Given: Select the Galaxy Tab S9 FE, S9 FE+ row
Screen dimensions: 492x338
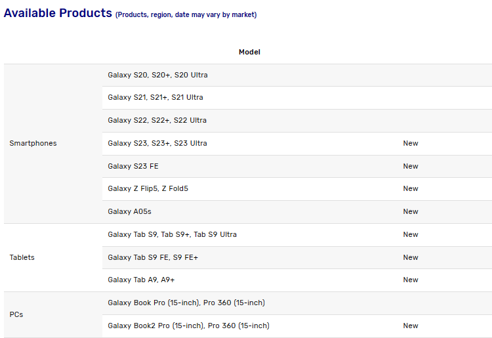Looking at the screenshot, I should [x=153, y=257].
